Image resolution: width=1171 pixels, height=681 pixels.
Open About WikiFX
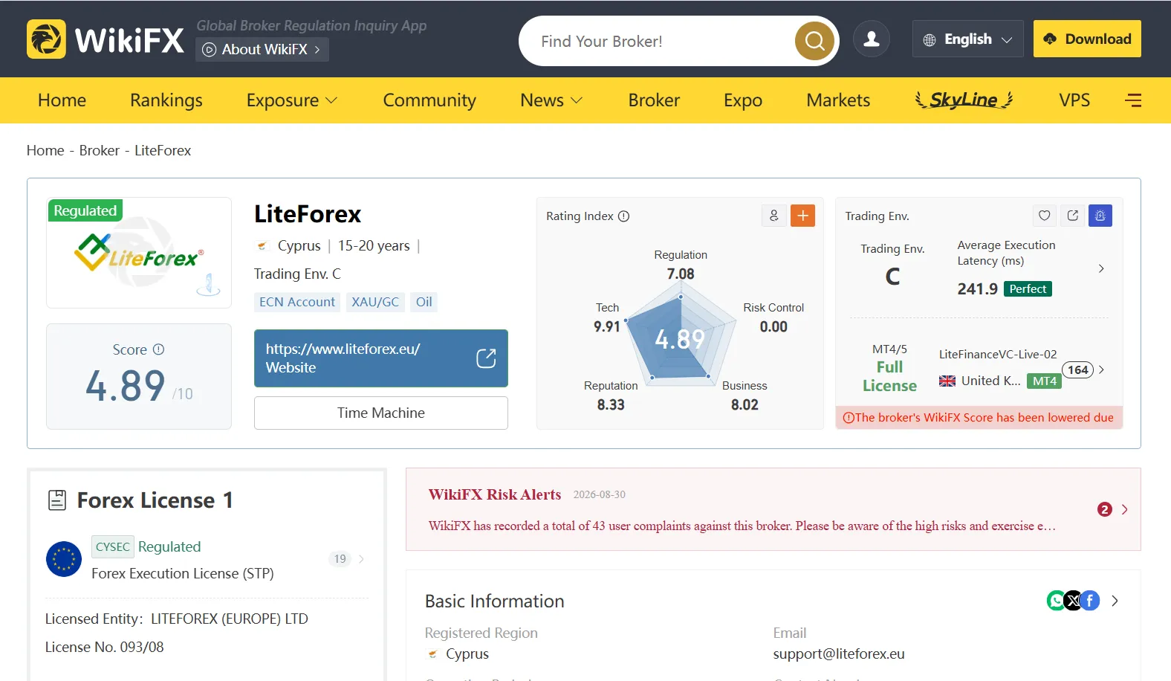click(x=262, y=50)
